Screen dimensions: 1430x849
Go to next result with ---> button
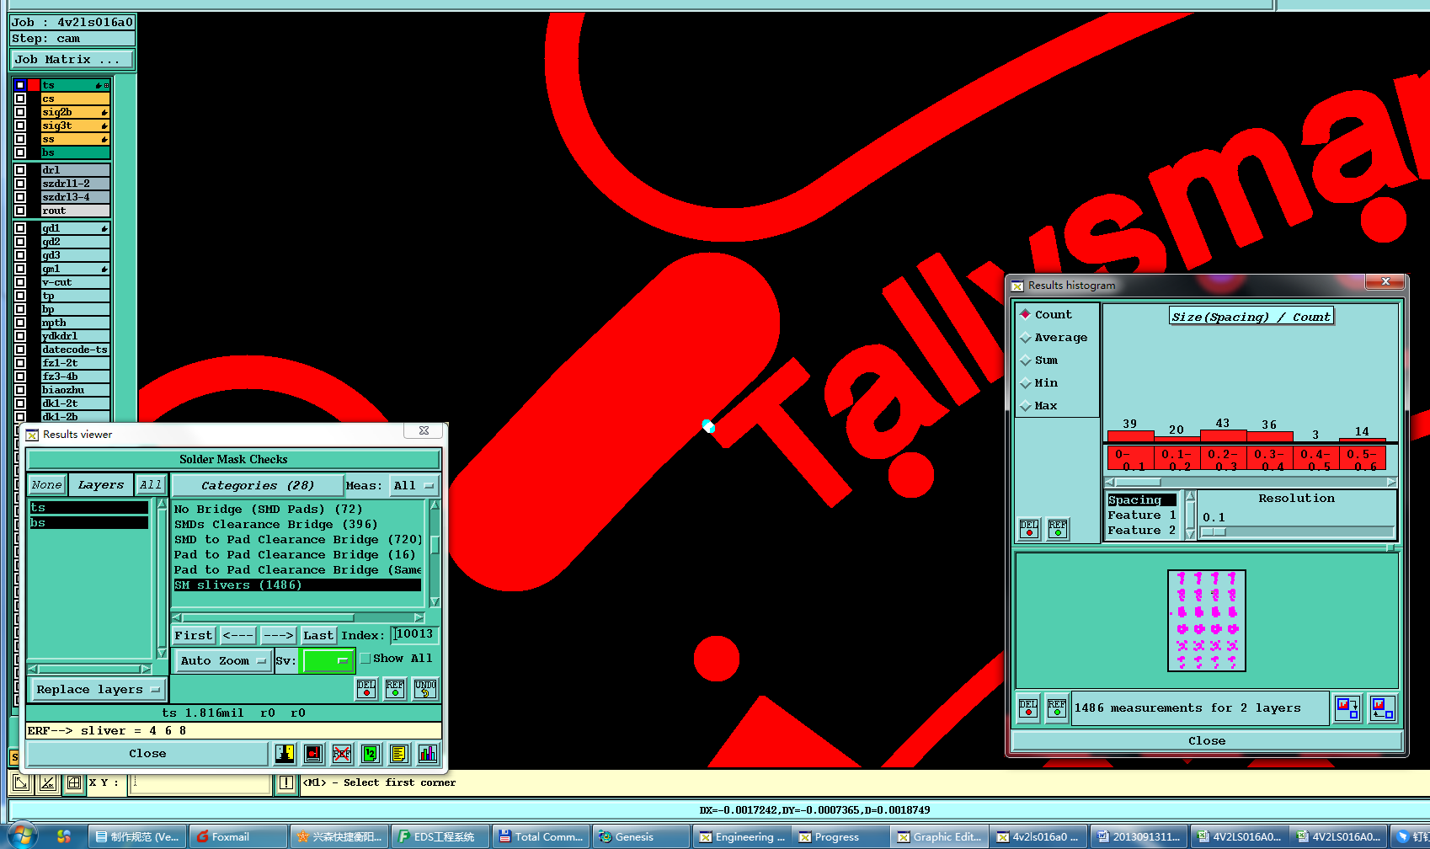(x=278, y=635)
